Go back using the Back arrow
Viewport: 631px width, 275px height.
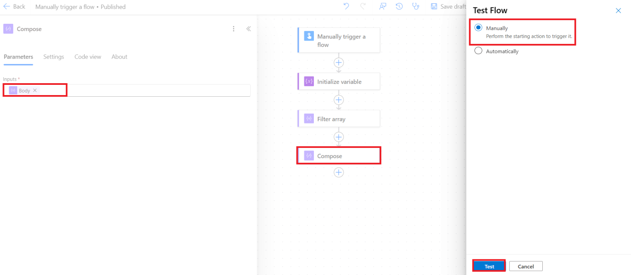tap(7, 7)
